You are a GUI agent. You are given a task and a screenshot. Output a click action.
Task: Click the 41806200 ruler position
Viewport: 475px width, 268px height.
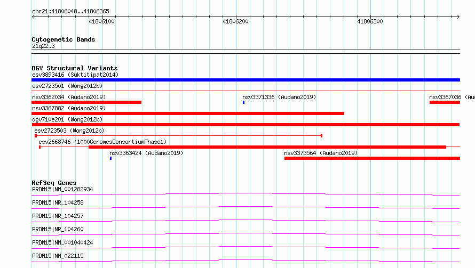[235, 21]
